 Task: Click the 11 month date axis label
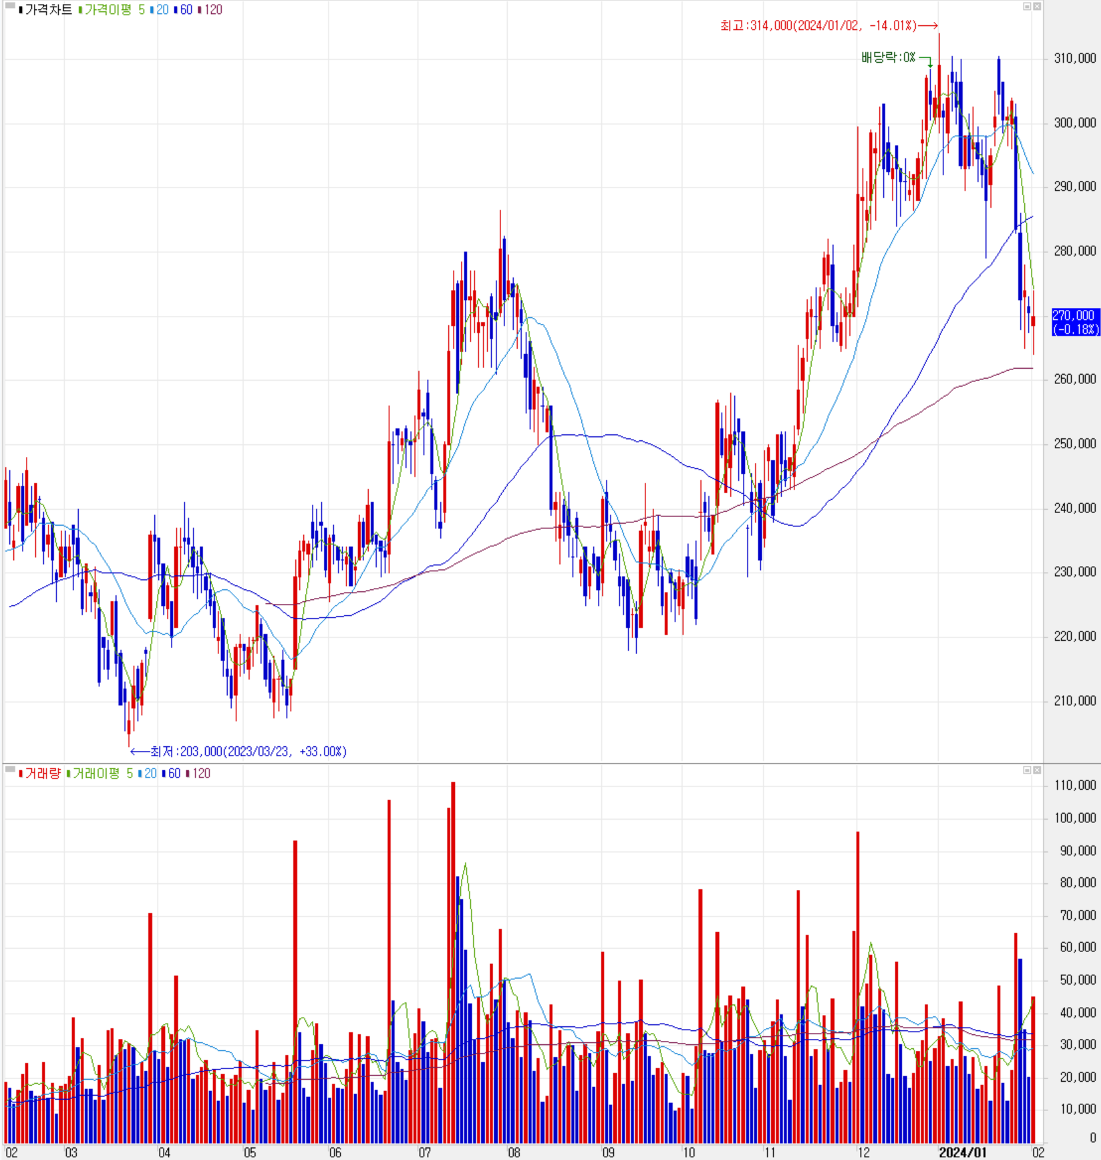[x=769, y=1153]
